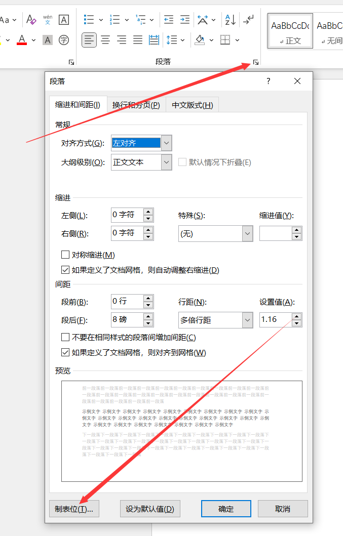Click the clear formatting eraser icon
The height and width of the screenshot is (536, 343).
(x=31, y=20)
